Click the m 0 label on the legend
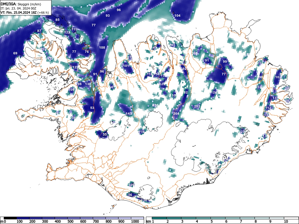 point(3,221)
